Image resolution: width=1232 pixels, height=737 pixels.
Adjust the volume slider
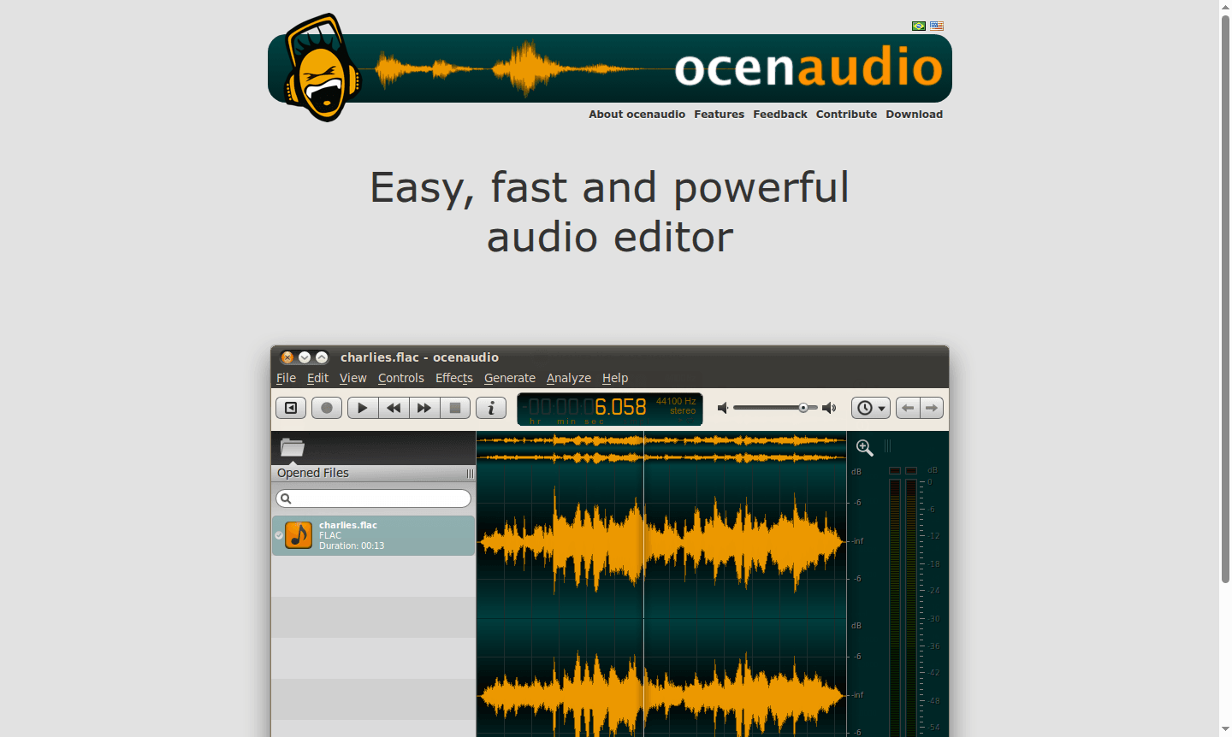(804, 408)
